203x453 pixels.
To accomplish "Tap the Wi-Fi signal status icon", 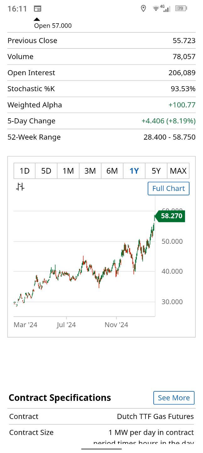I will click(156, 8).
